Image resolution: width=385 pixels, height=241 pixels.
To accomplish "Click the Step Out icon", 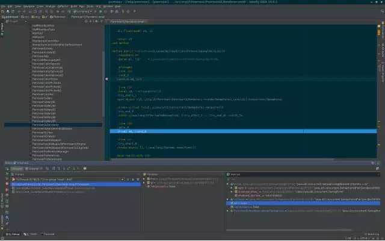I will pyautogui.click(x=69, y=169).
